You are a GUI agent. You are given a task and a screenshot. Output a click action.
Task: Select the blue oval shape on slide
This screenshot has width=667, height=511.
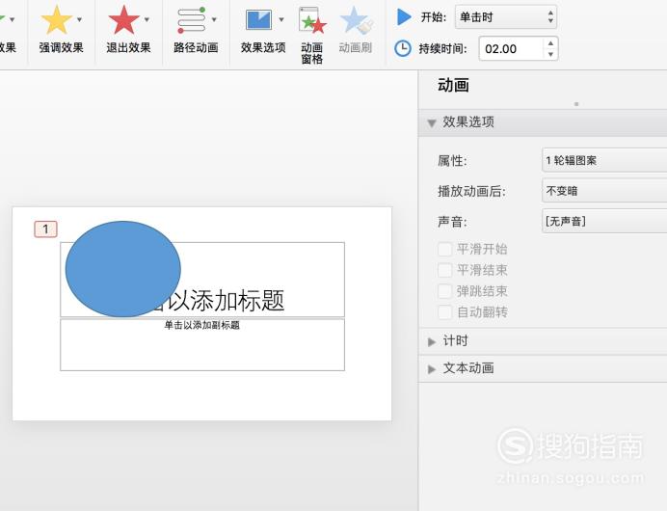123,269
